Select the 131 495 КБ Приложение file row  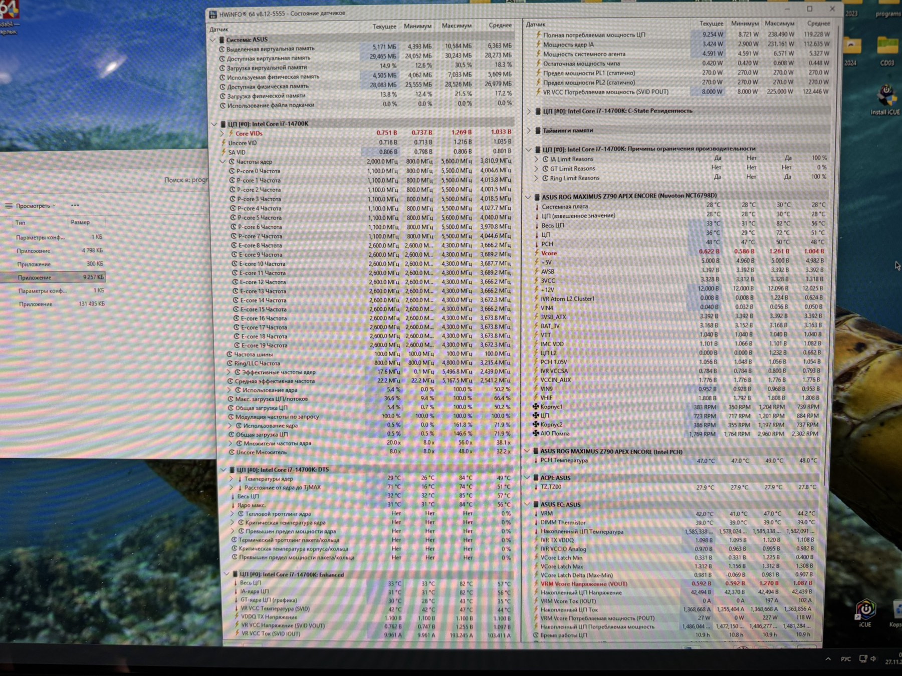[x=53, y=304]
